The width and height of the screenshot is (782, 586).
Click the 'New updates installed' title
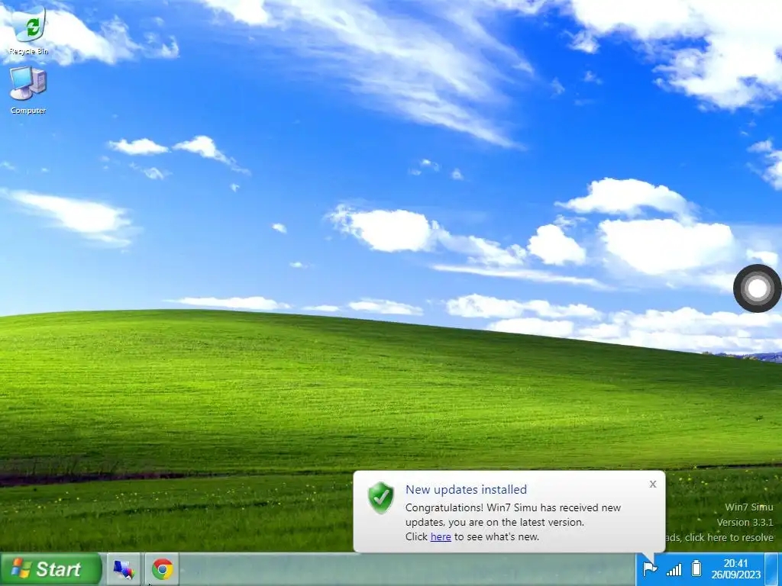466,489
